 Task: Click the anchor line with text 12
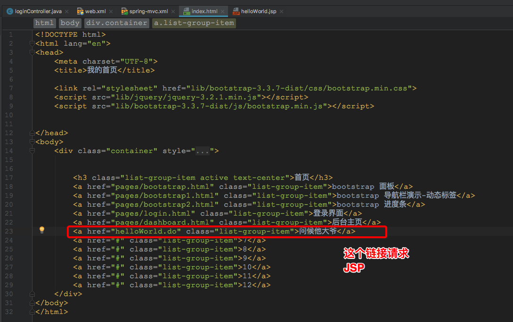[x=172, y=285]
